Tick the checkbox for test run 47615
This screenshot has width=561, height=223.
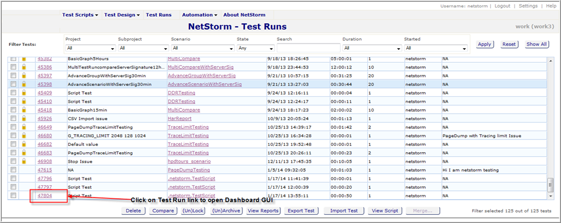click(x=13, y=170)
